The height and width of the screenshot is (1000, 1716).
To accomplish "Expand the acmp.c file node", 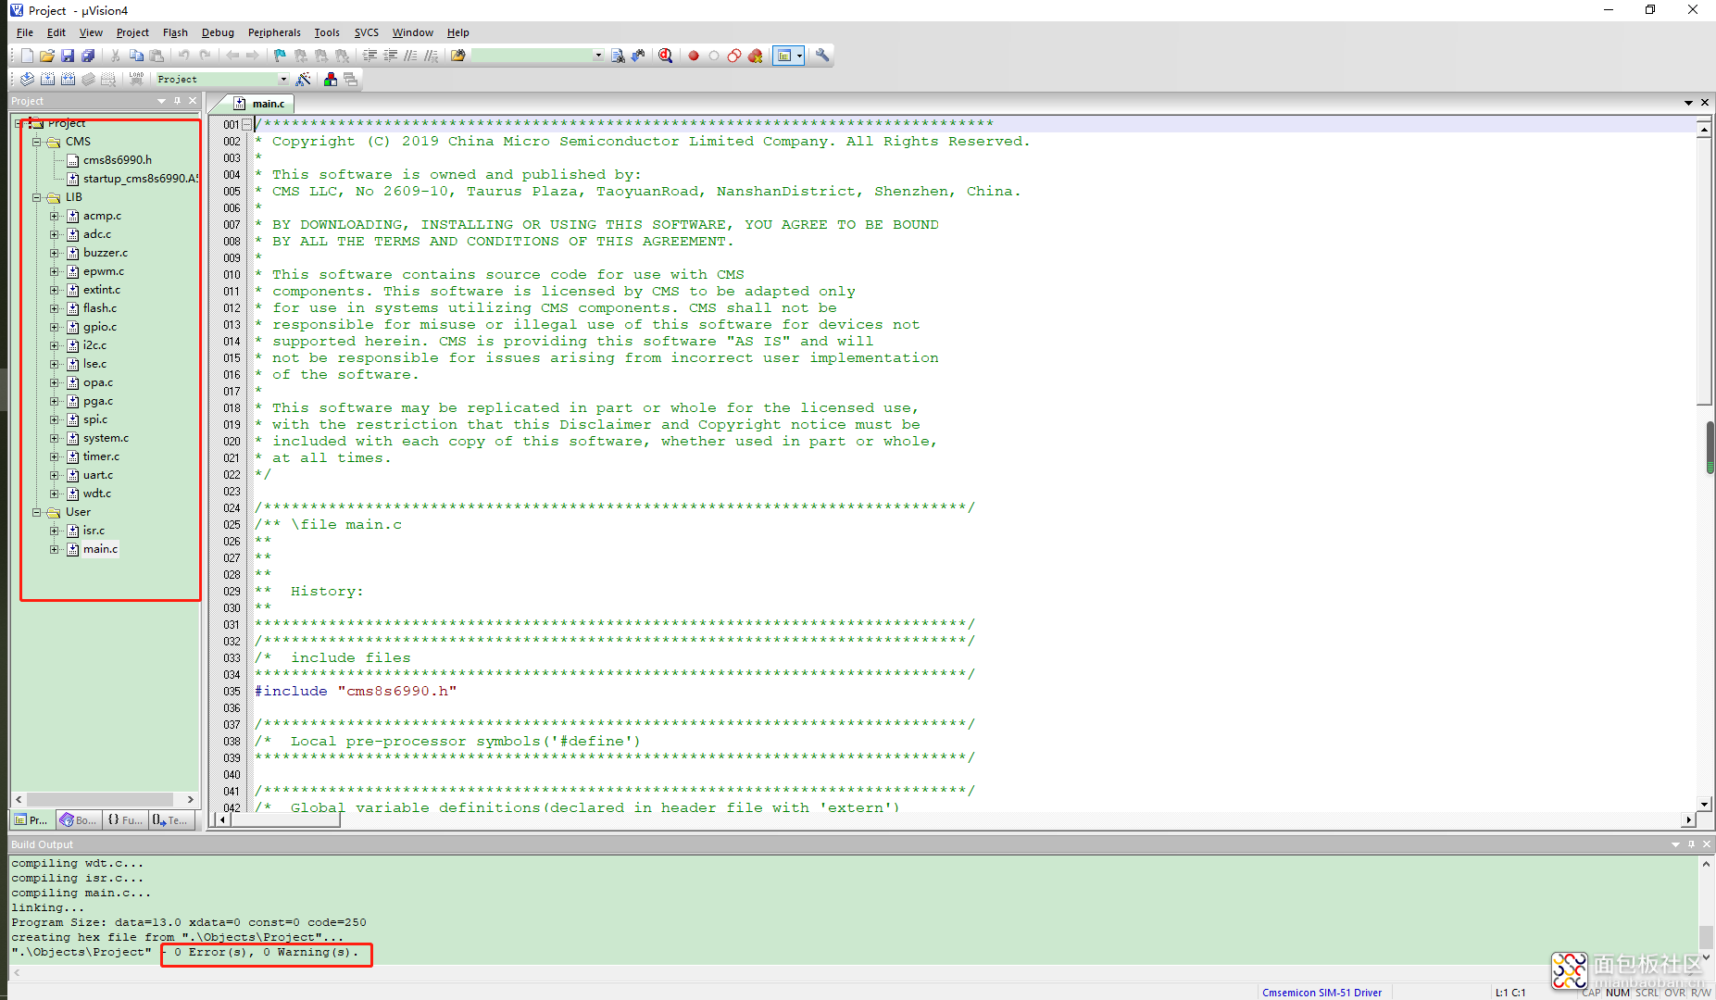I will pyautogui.click(x=55, y=216).
